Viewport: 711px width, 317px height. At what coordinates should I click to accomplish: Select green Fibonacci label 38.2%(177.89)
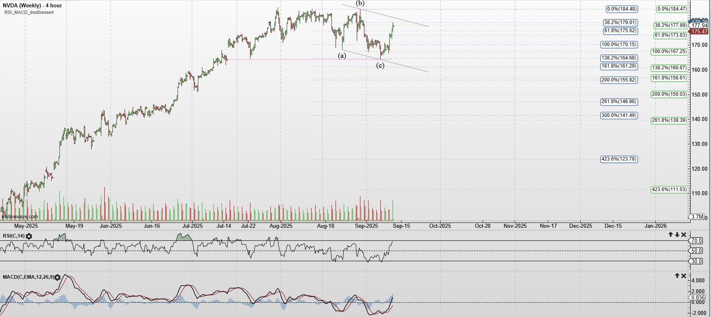click(671, 25)
